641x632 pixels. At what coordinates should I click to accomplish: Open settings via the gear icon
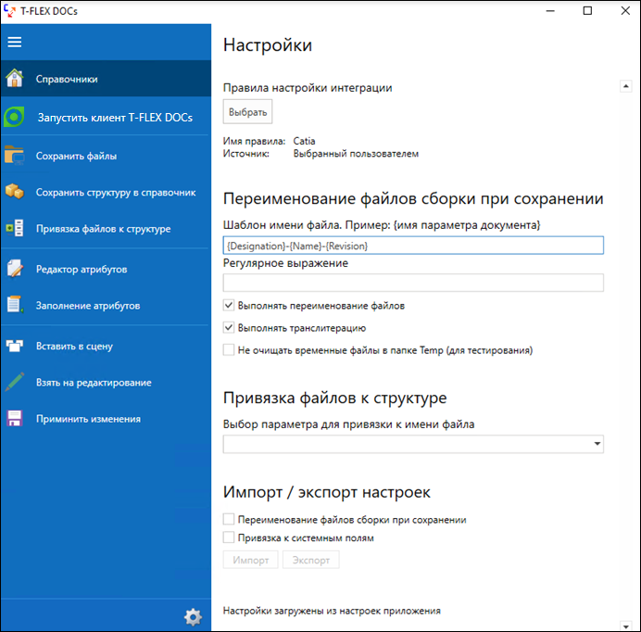(x=193, y=617)
